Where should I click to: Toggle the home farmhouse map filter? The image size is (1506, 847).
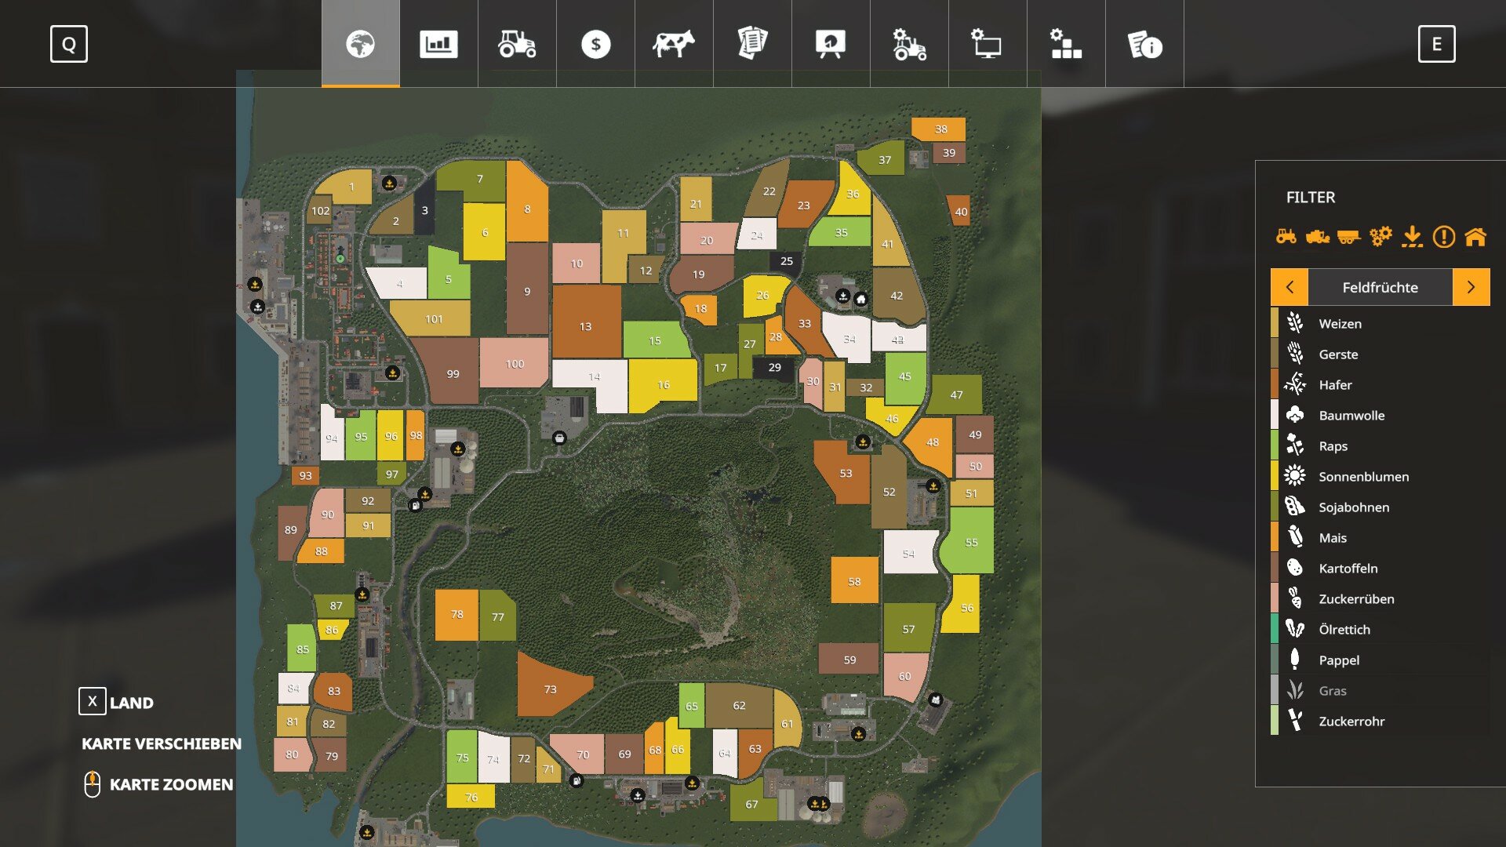click(1475, 236)
